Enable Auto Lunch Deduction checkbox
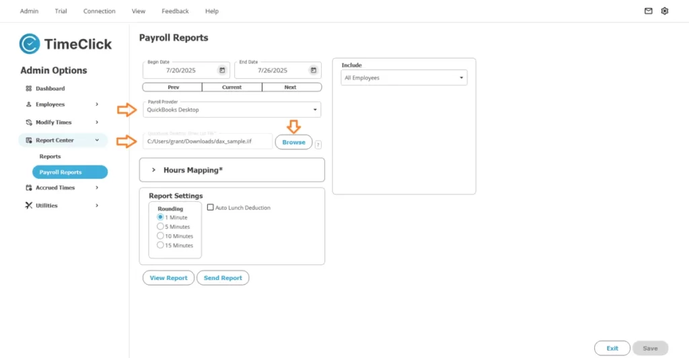This screenshot has width=689, height=358. 211,207
